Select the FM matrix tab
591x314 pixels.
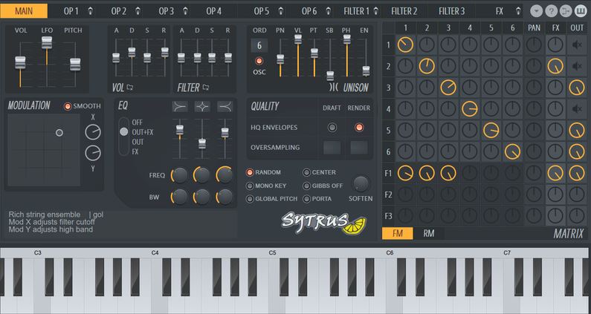[398, 233]
